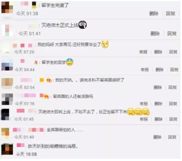Delete the comment 留学生的噩梦
The width and height of the screenshot is (182, 161).
coord(159,70)
